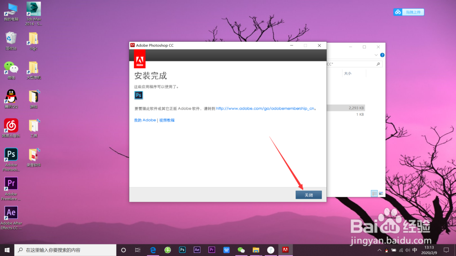Viewport: 456px width, 256px height.
Task: Select the Adobe Premiere desktop shortcut
Action: [11, 189]
